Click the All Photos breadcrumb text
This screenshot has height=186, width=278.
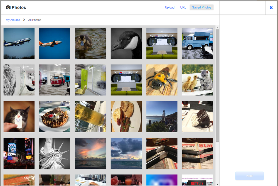35,20
